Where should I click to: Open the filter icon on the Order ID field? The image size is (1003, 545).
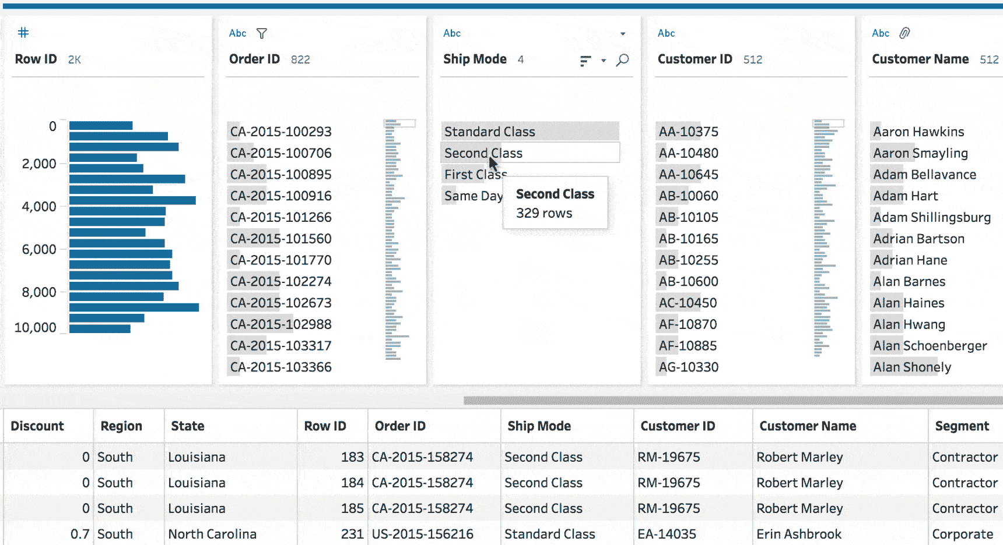pos(262,33)
